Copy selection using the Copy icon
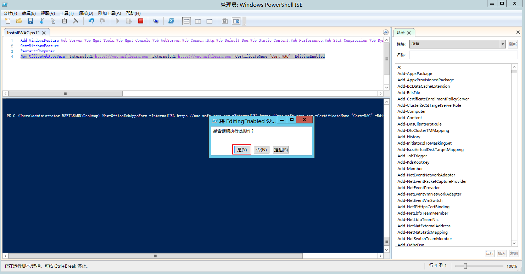This screenshot has width=525, height=274. (x=53, y=21)
